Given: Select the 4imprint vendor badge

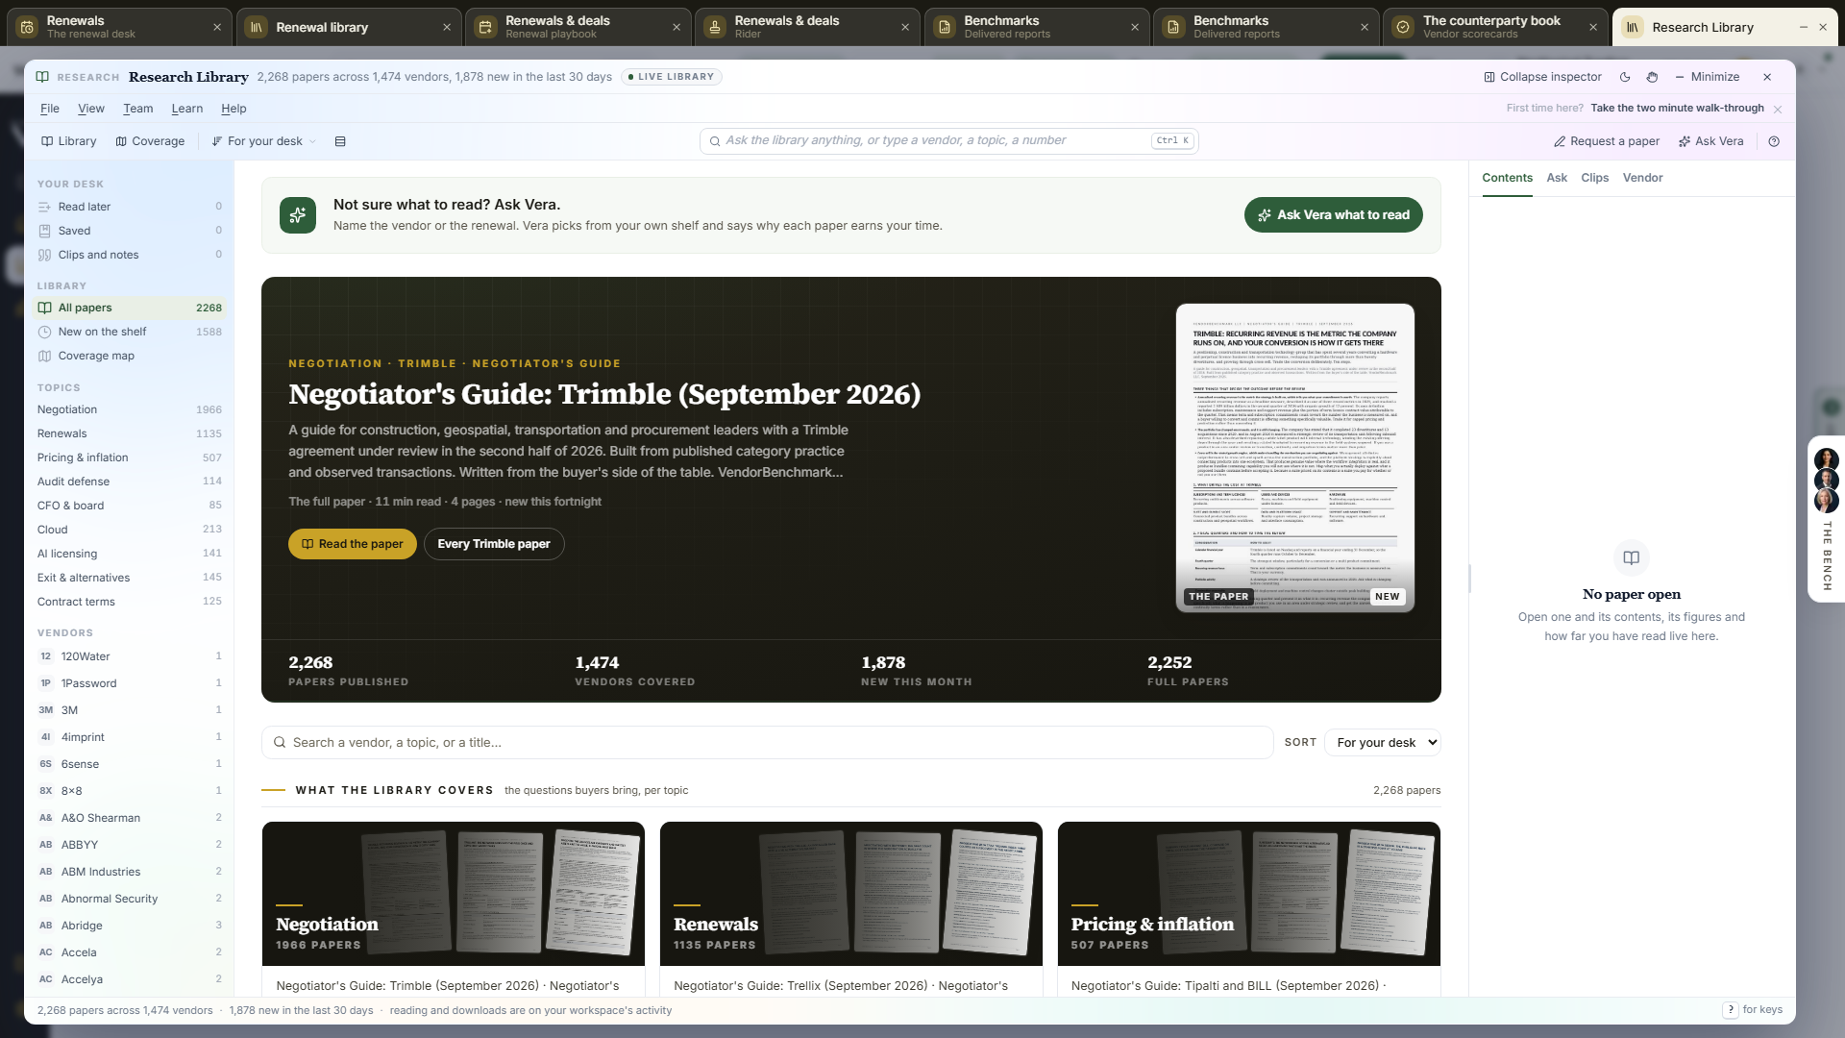Looking at the screenshot, I should pos(46,737).
